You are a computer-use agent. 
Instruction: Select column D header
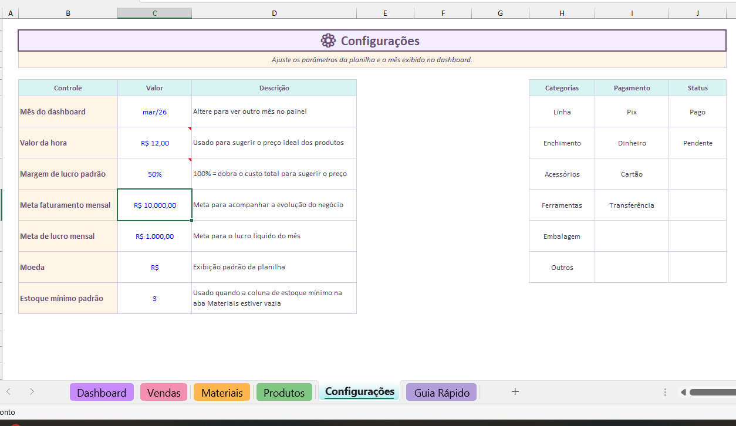(274, 13)
